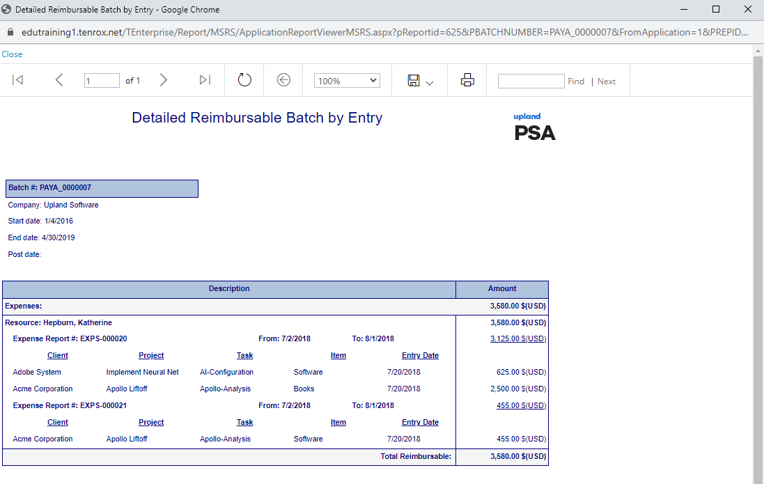Jump to last page of report
Screen dimensions: 764x484
(x=205, y=80)
